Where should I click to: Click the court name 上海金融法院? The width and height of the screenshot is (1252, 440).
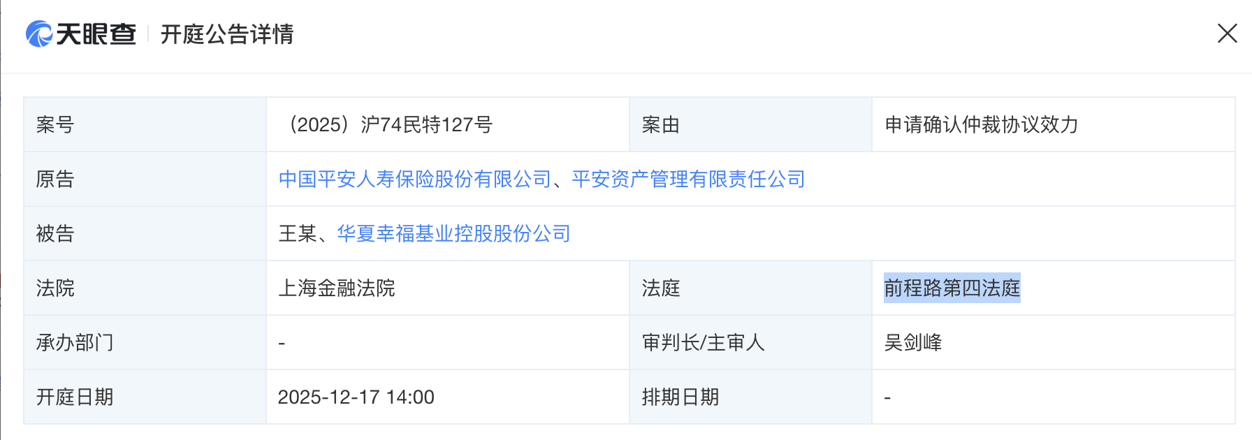[337, 288]
